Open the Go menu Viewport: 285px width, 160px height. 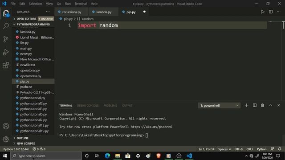(59, 4)
